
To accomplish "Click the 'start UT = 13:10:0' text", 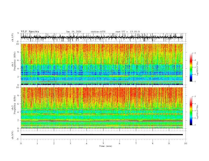I will click(127, 32).
